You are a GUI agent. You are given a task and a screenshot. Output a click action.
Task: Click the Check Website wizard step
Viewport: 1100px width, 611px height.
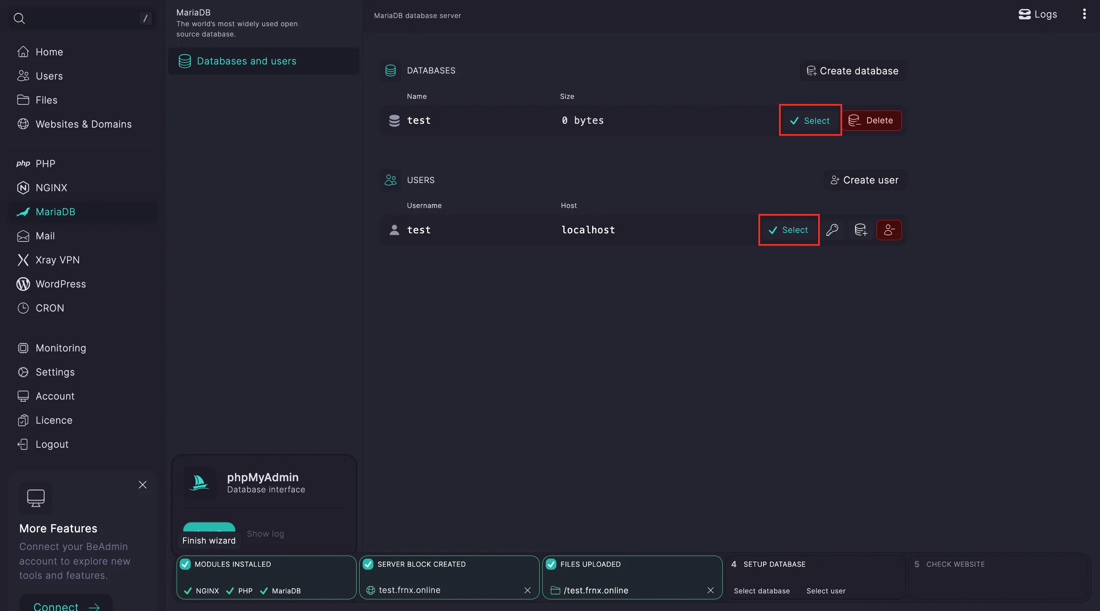pos(999,577)
